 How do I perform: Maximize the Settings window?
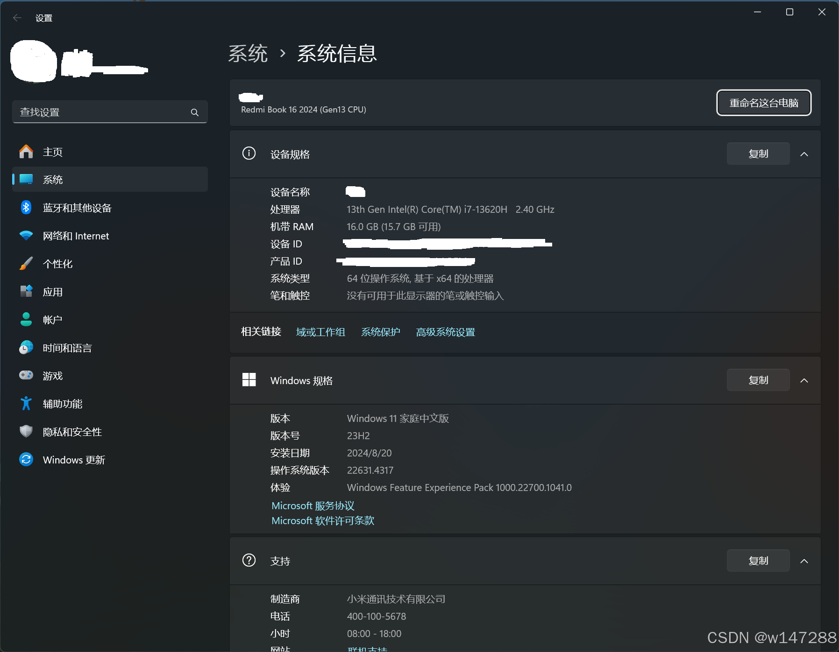(789, 12)
